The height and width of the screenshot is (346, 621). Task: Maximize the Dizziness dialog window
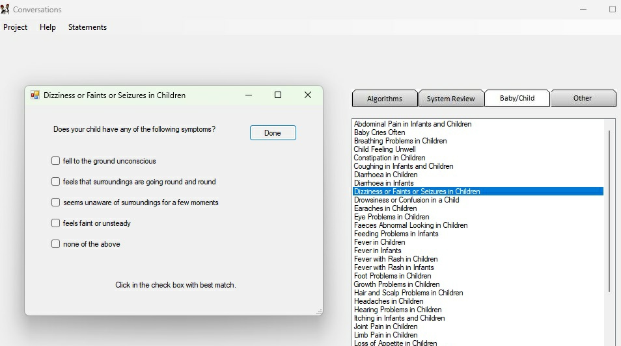tap(278, 95)
